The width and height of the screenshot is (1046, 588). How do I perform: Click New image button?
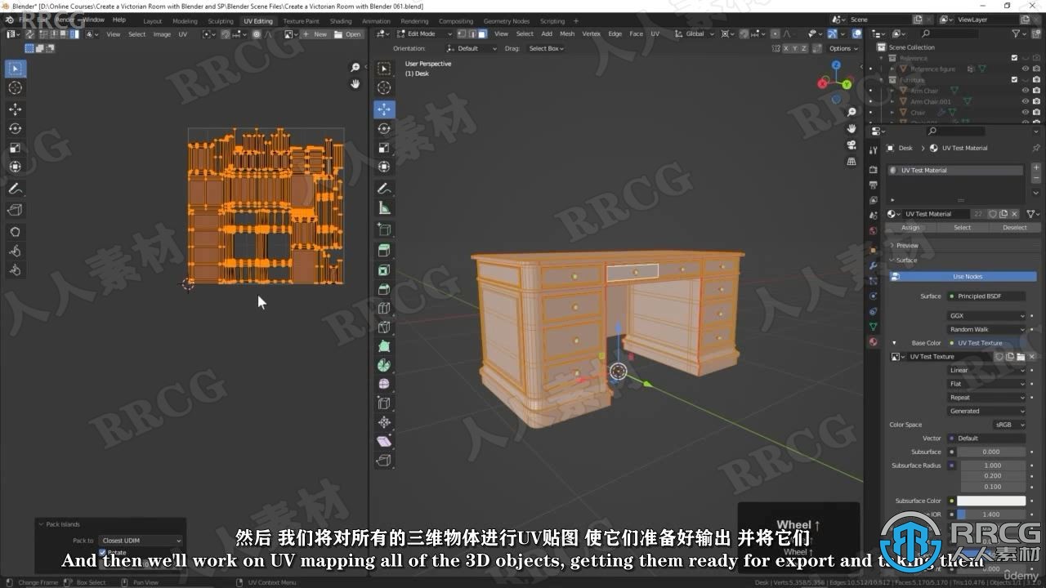[315, 34]
